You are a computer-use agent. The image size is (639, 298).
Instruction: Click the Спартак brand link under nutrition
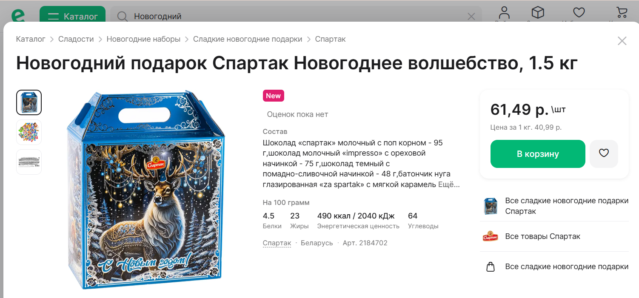click(277, 243)
